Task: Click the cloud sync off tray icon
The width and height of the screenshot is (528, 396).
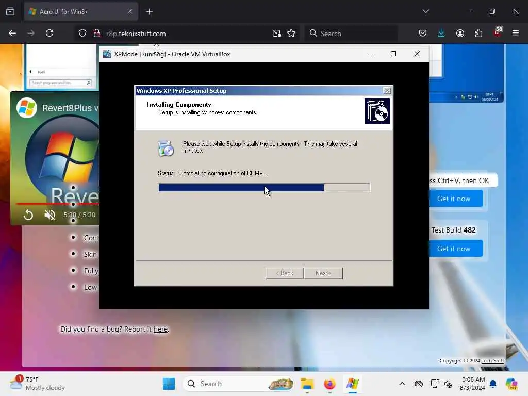Action: 419,384
